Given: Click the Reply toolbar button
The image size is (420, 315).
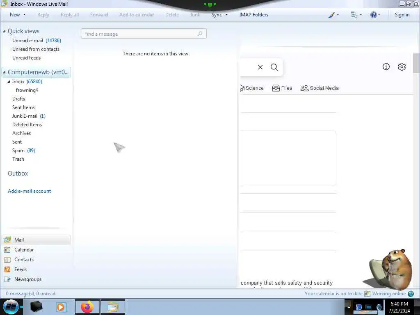Looking at the screenshot, I should 43,15.
